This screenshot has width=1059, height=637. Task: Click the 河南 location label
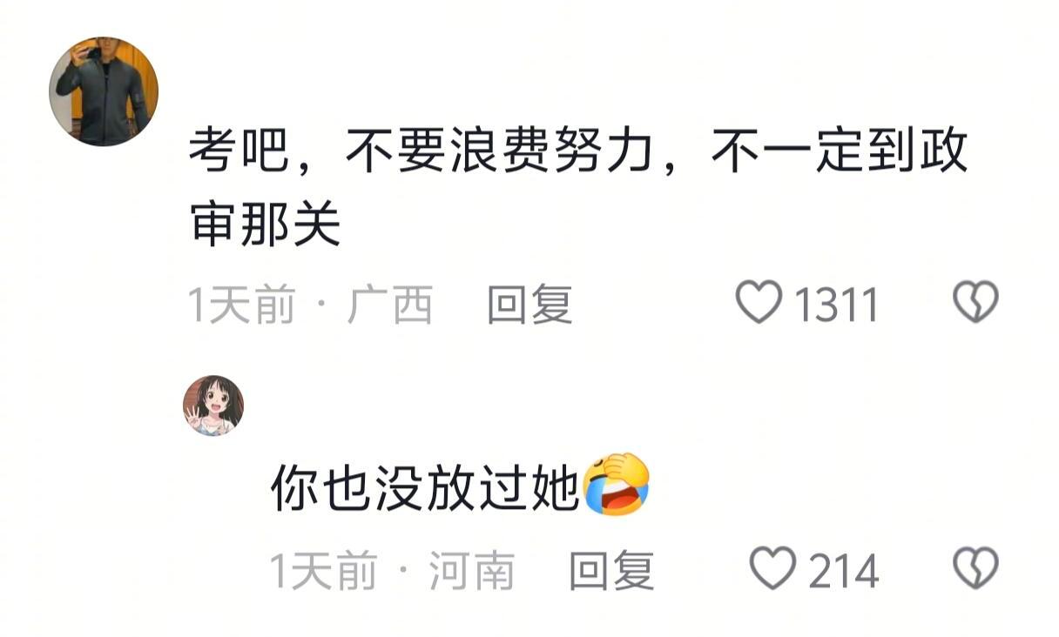(472, 571)
